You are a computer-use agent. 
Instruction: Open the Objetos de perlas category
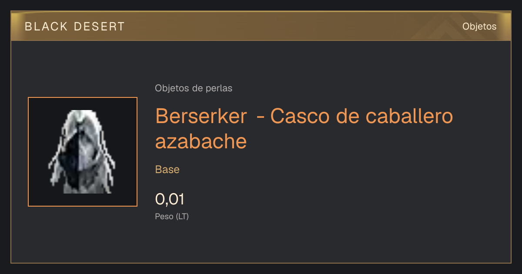194,88
